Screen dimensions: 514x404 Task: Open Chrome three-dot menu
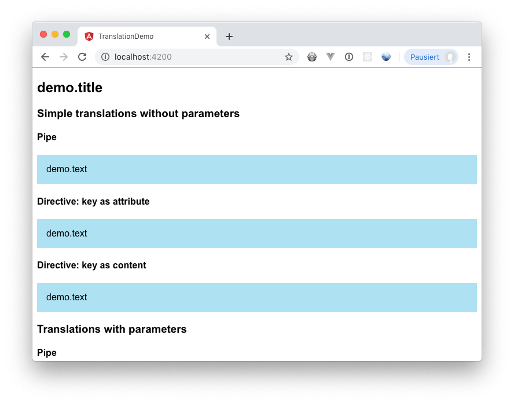469,57
